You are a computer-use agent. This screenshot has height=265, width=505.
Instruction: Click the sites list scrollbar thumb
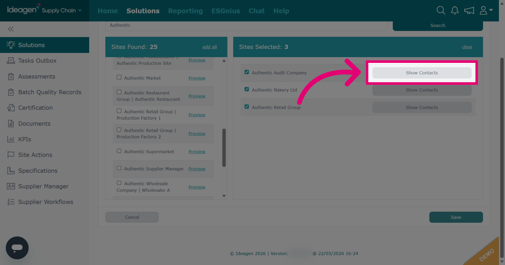(224, 148)
